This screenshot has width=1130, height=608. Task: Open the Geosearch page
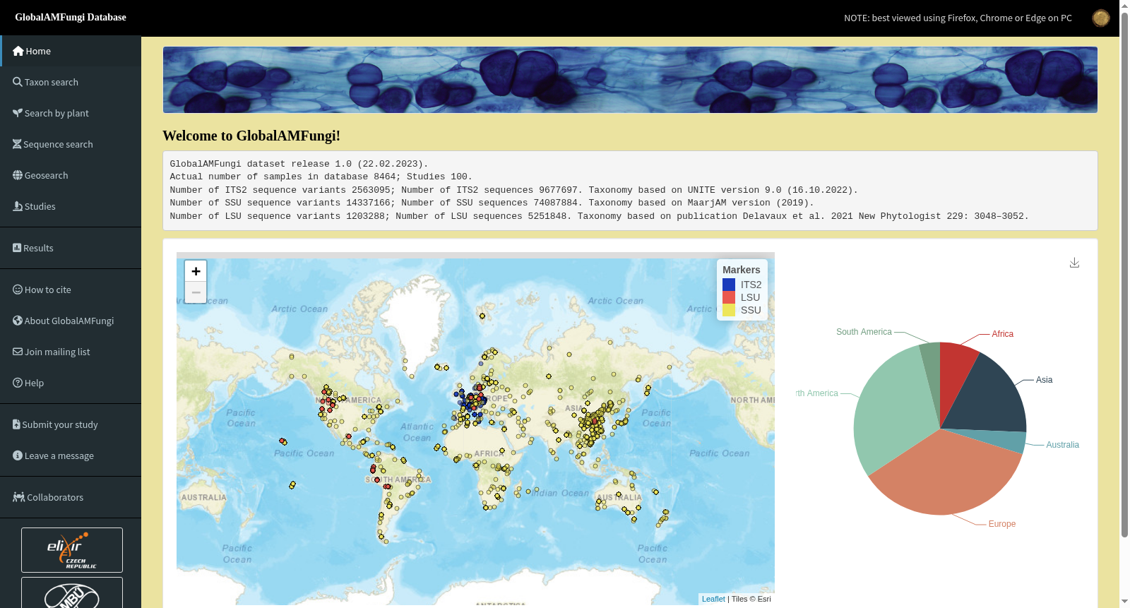tap(71, 175)
